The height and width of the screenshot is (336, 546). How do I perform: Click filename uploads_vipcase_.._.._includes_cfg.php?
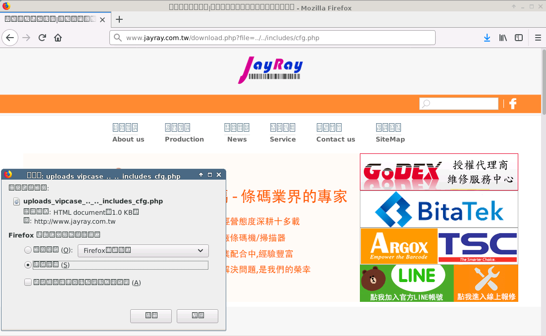(x=93, y=201)
